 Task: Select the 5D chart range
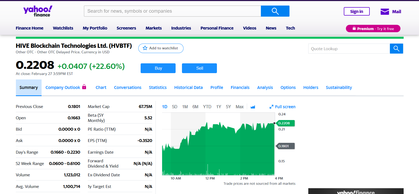tap(175, 107)
